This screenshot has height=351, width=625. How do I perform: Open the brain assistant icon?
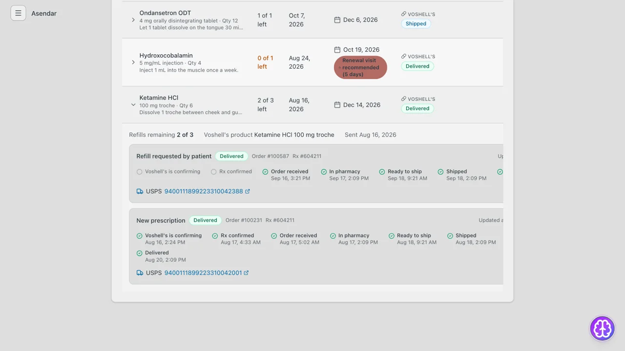point(602,328)
